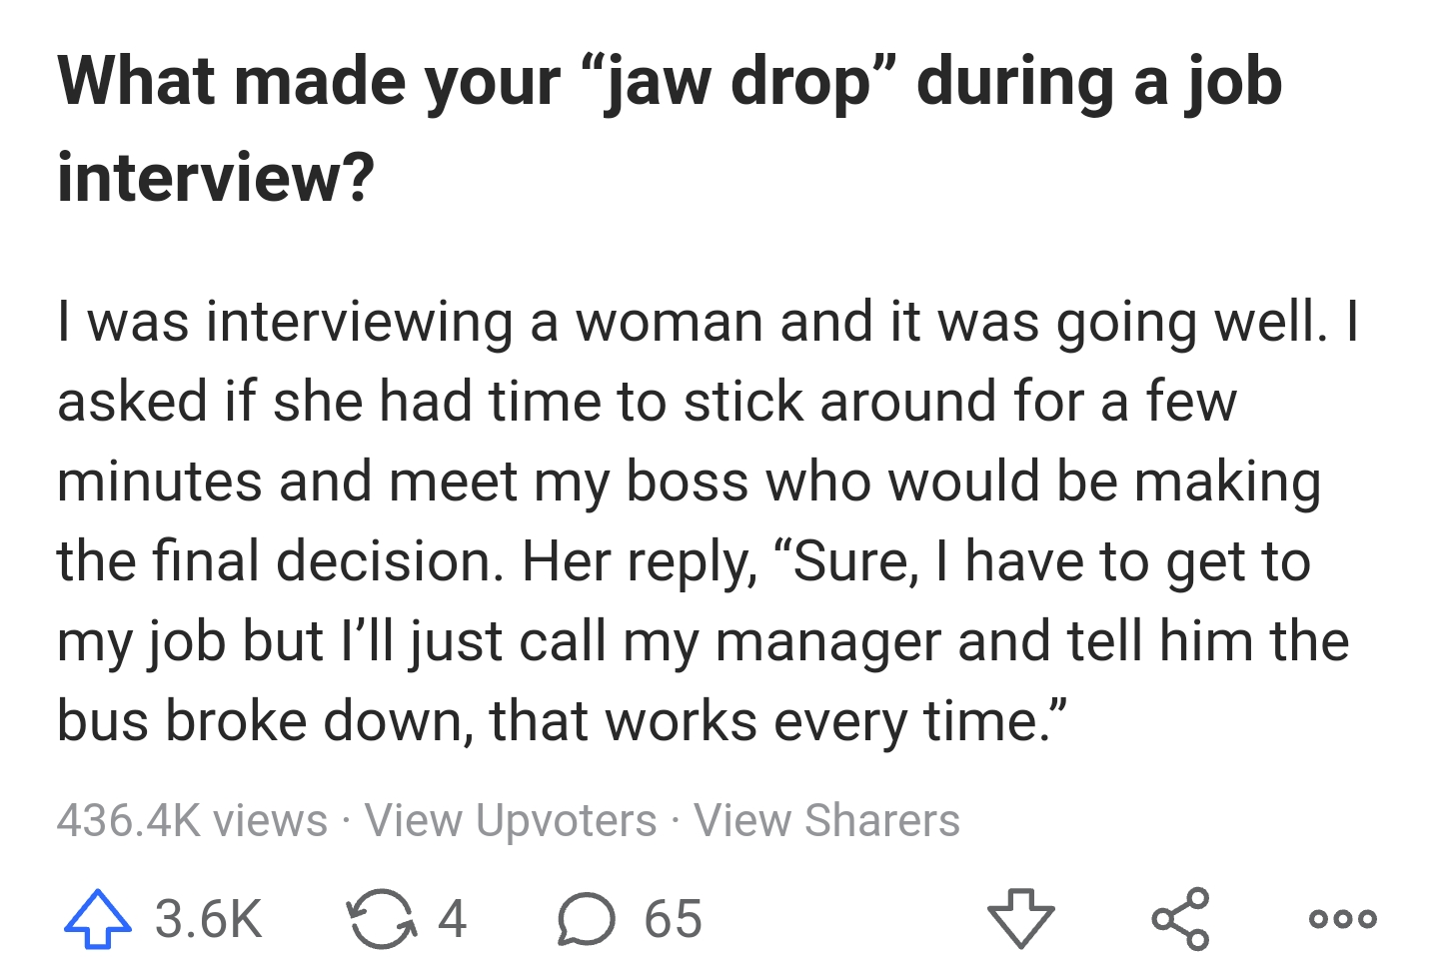Click the 436.4K views text
The width and height of the screenshot is (1439, 972).
click(x=192, y=821)
